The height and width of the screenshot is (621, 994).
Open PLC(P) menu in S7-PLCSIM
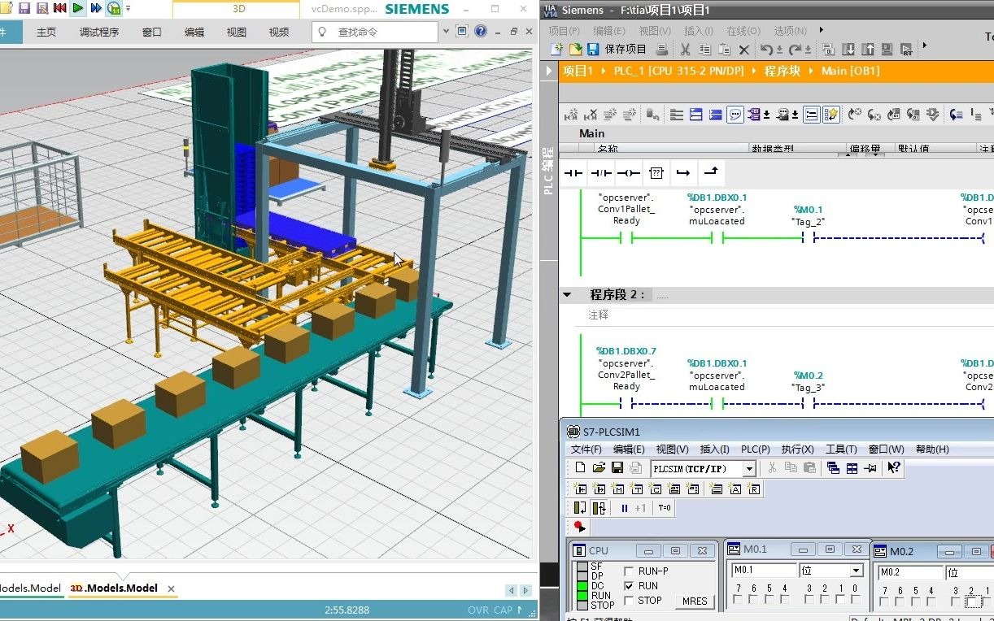click(755, 449)
